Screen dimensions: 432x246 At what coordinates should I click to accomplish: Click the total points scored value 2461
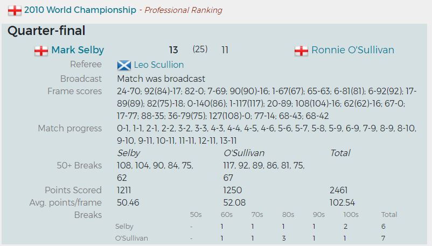pyautogui.click(x=338, y=190)
